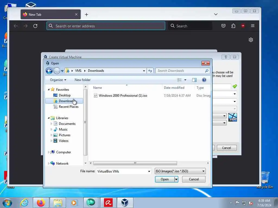Switch to the New Tab tab
Screen dimensions: 278x208
click(50, 14)
